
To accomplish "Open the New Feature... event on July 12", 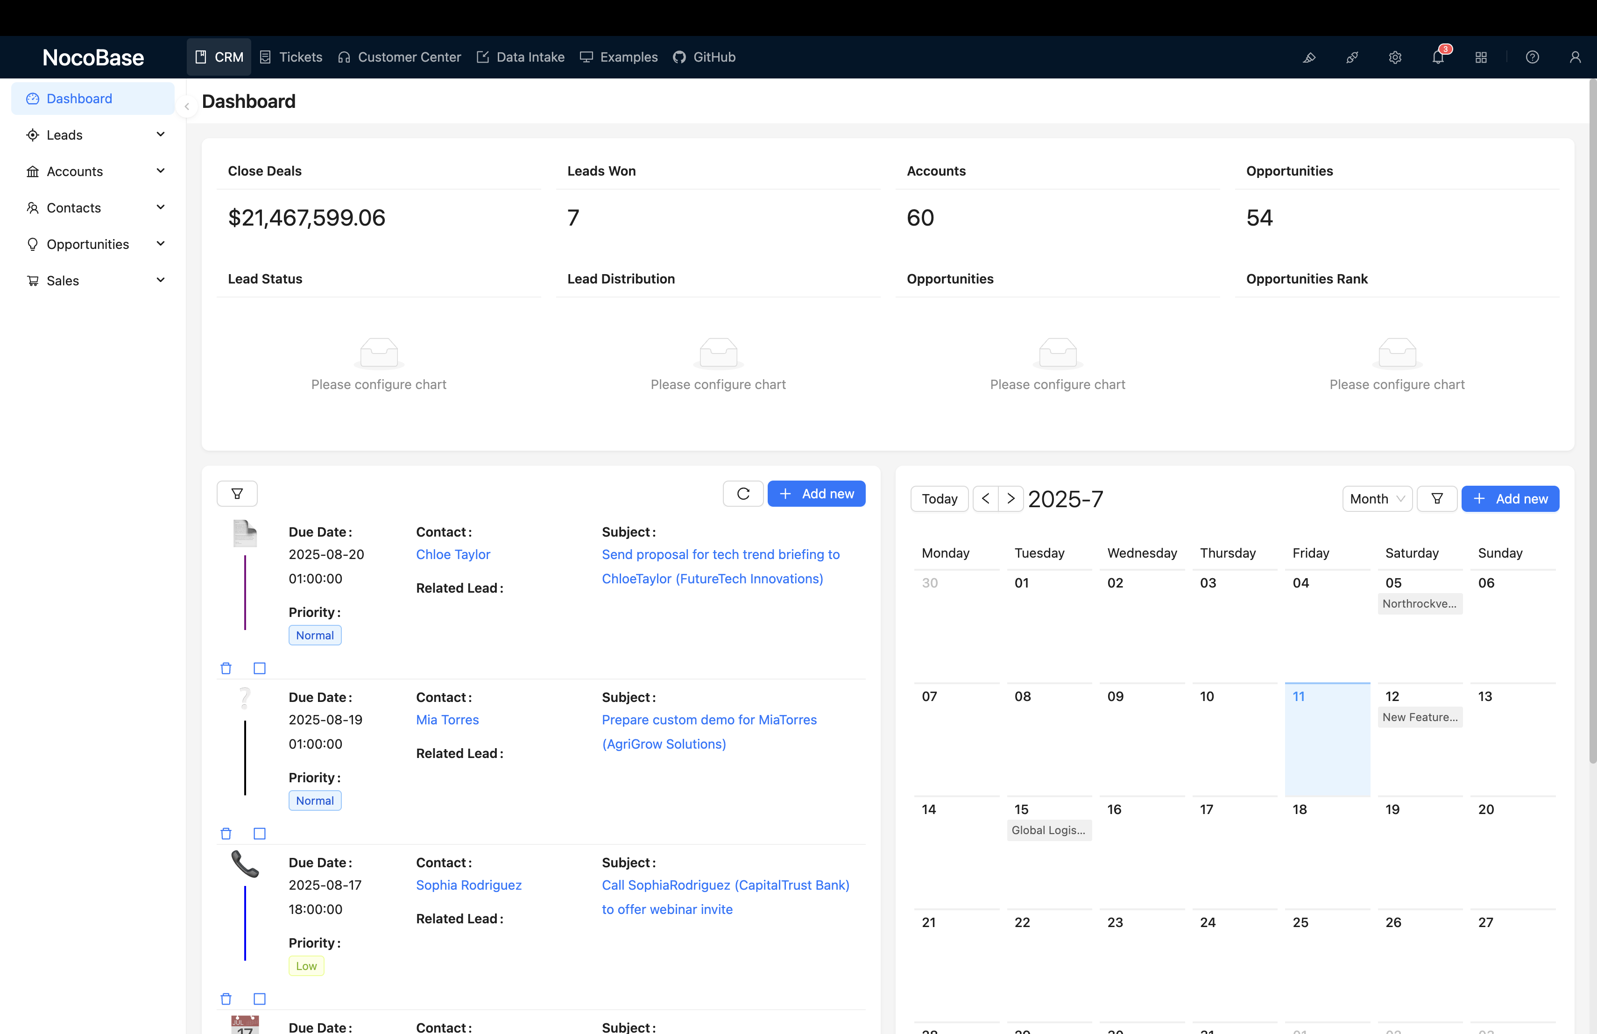I will [x=1420, y=716].
